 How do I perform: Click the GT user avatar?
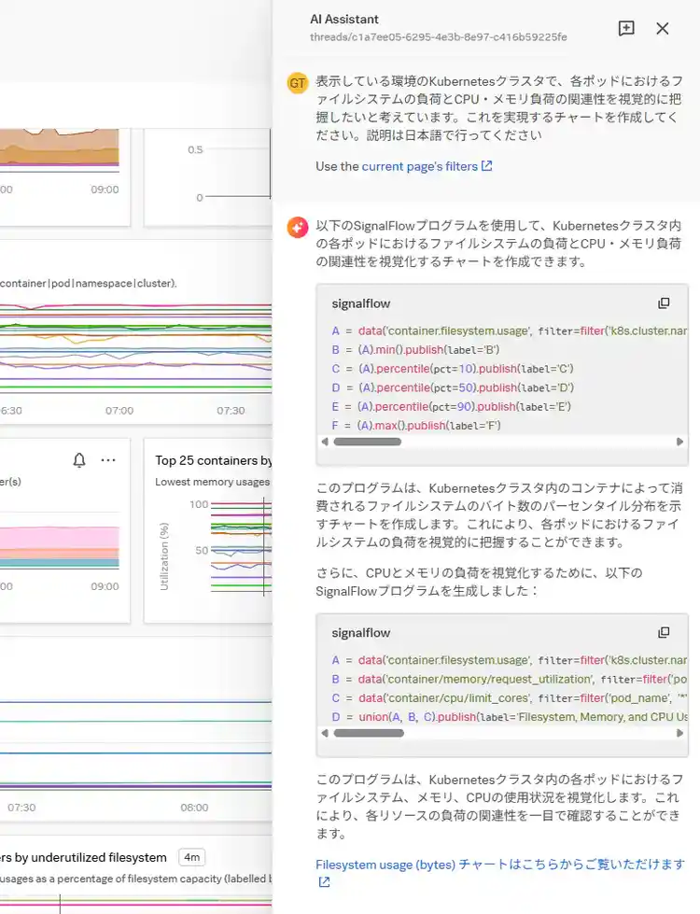(x=297, y=83)
